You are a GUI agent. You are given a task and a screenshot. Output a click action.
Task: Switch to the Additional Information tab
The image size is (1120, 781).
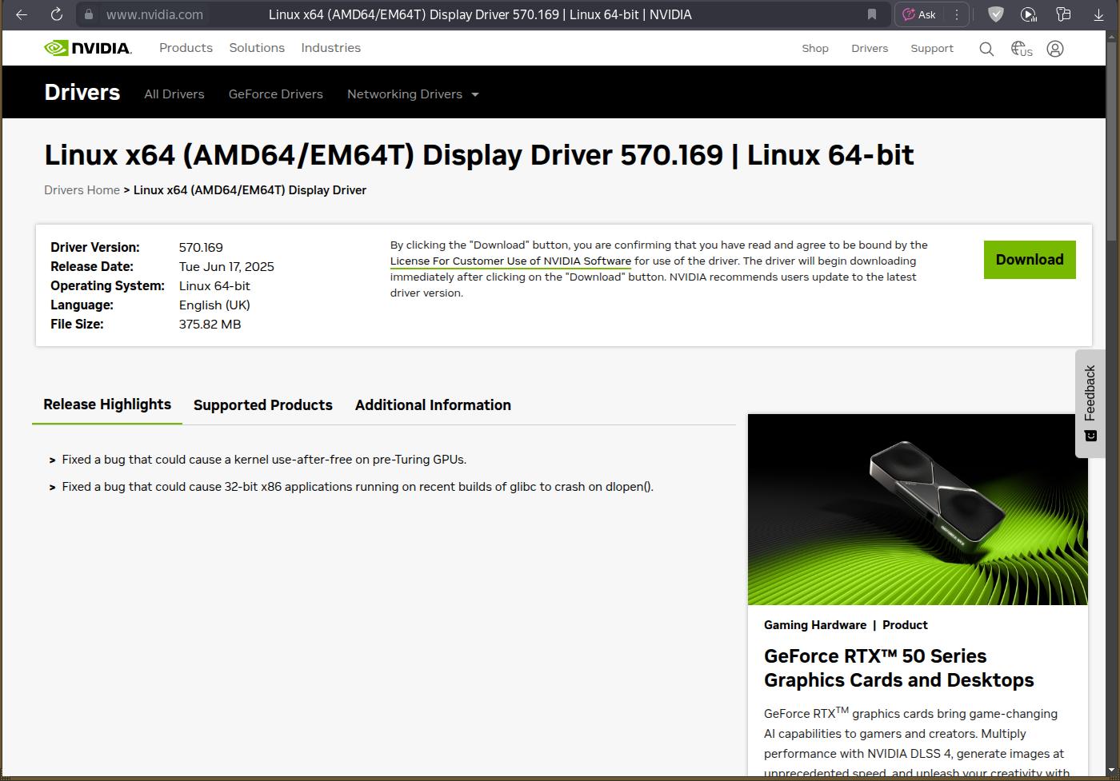433,405
